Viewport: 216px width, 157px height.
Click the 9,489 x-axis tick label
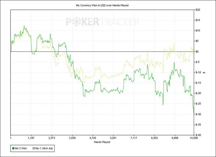pos(175,138)
